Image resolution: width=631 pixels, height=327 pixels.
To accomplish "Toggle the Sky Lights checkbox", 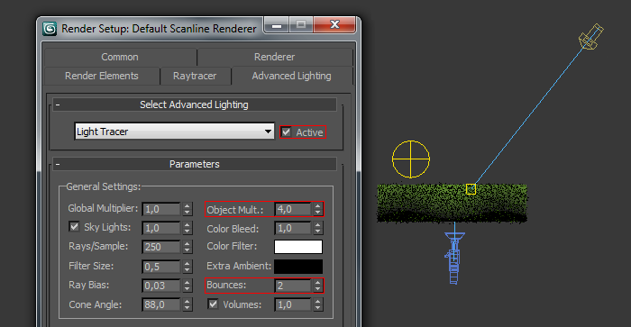I will (74, 227).
